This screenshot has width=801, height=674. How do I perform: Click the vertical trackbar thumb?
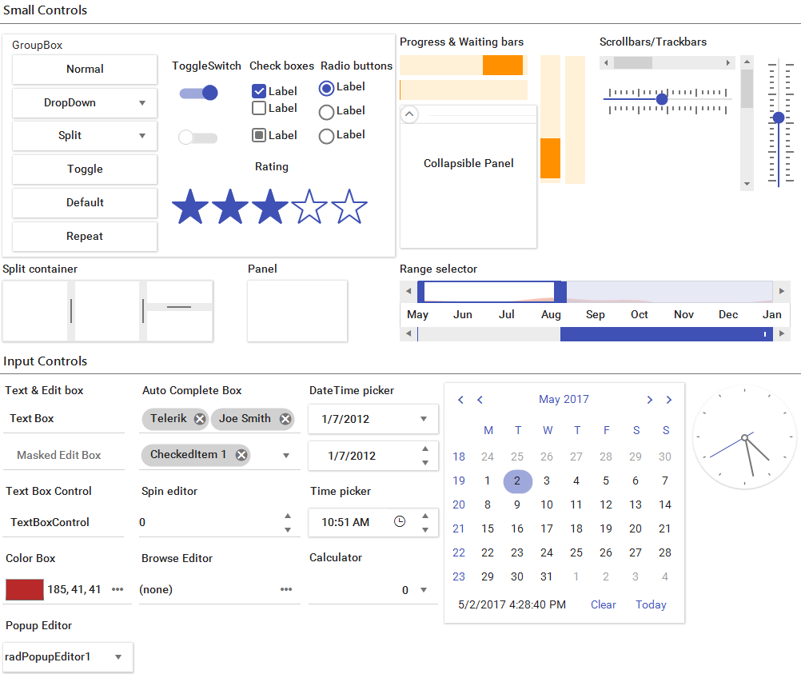pyautogui.click(x=778, y=118)
